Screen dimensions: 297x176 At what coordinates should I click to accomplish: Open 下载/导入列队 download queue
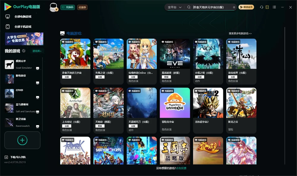[18, 157]
